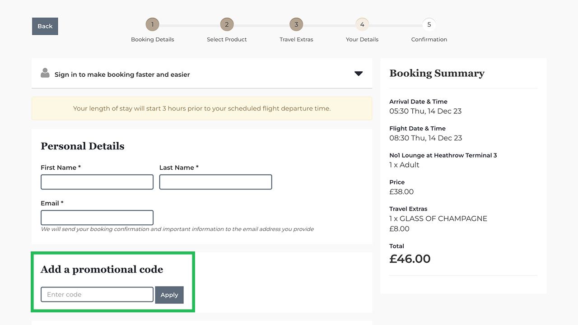This screenshot has height=325, width=578.
Task: Click the £46.00 total amount
Action: (410, 259)
